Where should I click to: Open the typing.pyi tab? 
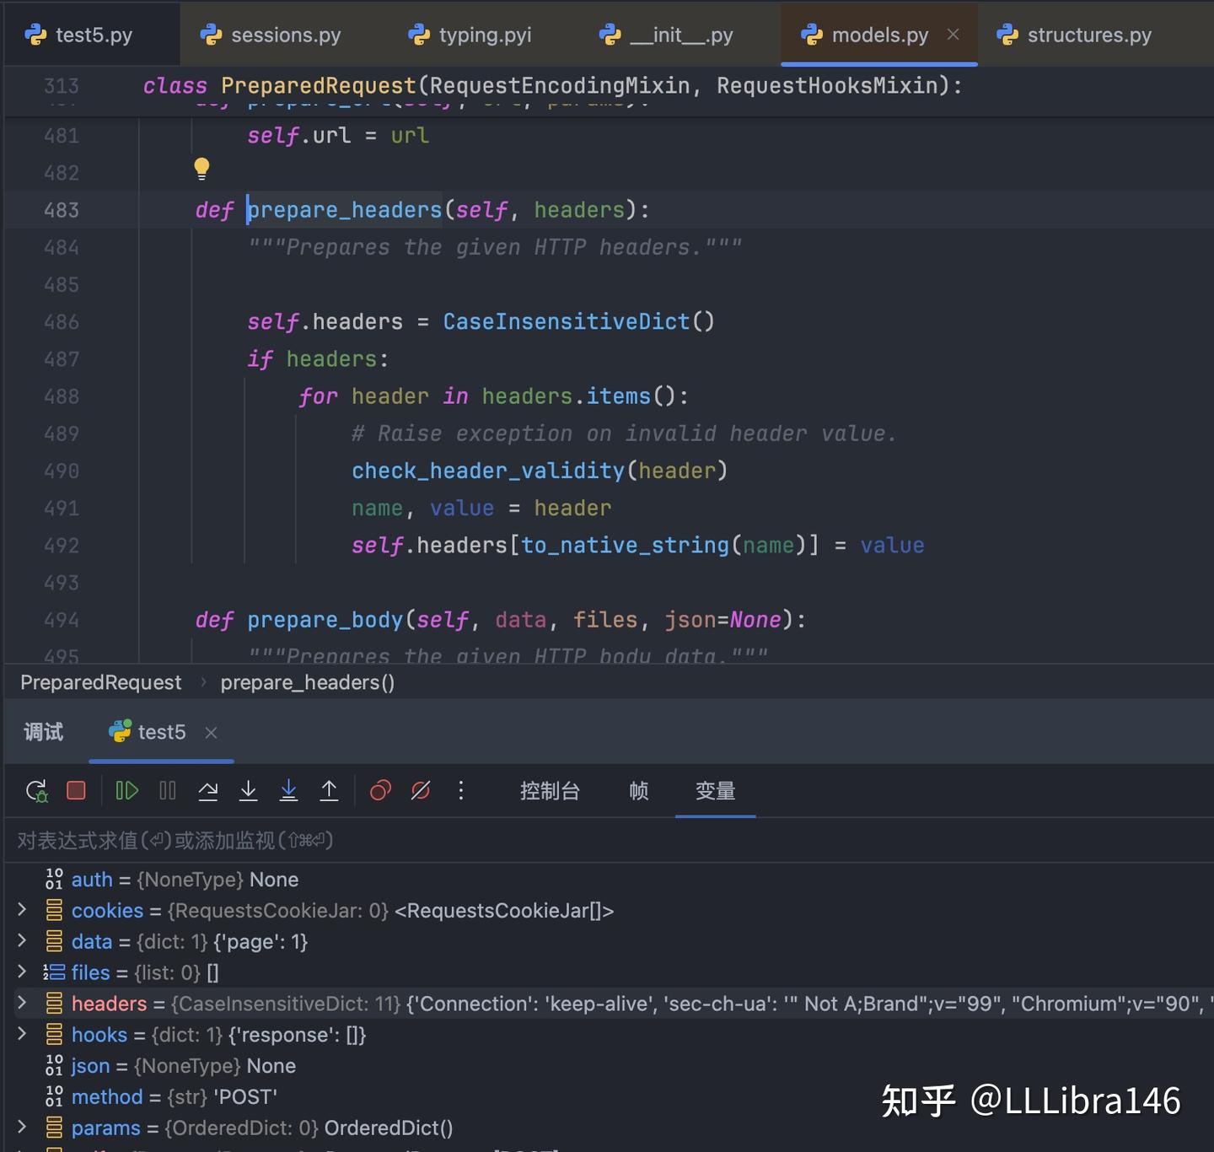tap(470, 35)
